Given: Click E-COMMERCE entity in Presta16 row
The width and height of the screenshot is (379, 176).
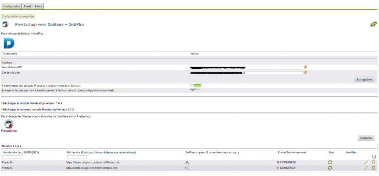Looking at the screenshot, I should tap(286, 163).
